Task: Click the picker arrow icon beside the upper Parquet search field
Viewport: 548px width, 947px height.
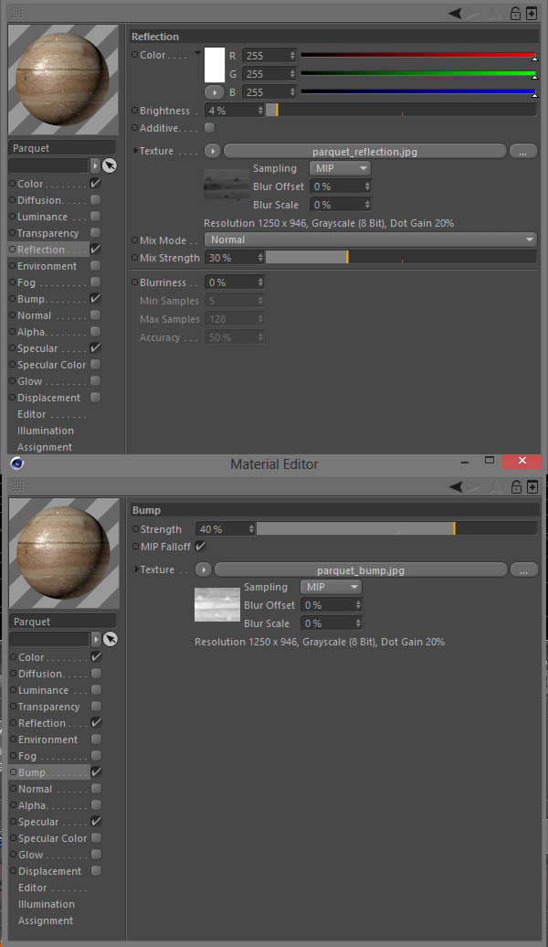Action: (x=110, y=165)
